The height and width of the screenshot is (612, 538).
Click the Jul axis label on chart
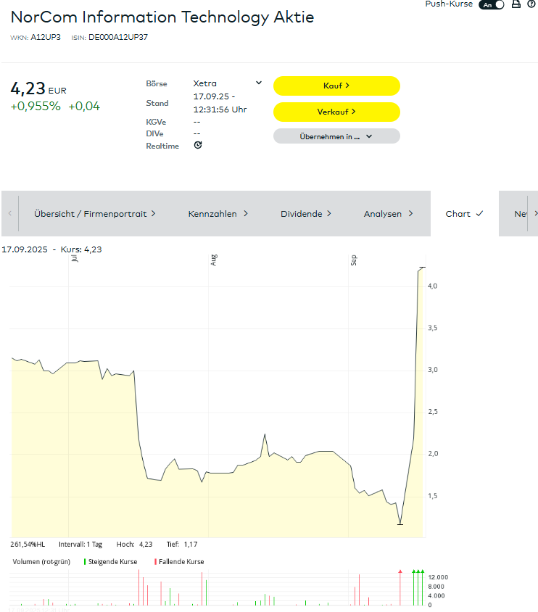(x=75, y=258)
